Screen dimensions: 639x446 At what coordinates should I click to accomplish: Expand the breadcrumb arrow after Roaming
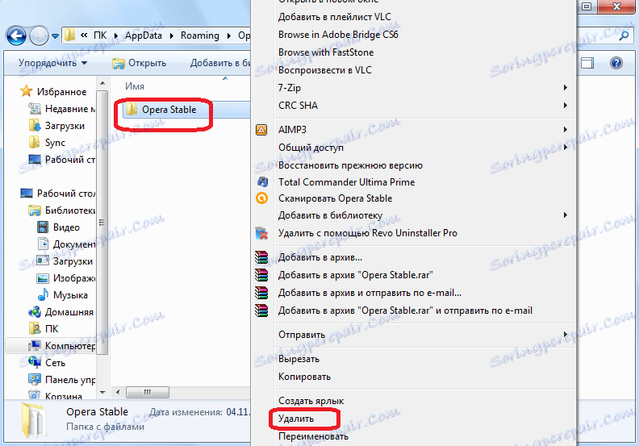[229, 35]
